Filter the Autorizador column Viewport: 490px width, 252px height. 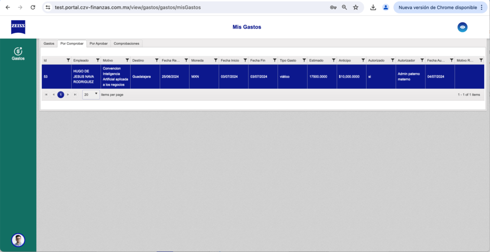[422, 60]
